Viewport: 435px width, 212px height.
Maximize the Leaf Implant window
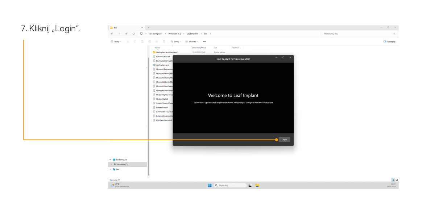pyautogui.click(x=283, y=58)
